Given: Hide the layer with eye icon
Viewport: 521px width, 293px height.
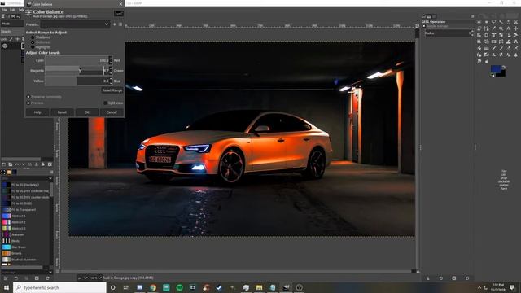Looking at the screenshot, I should tap(5, 46).
